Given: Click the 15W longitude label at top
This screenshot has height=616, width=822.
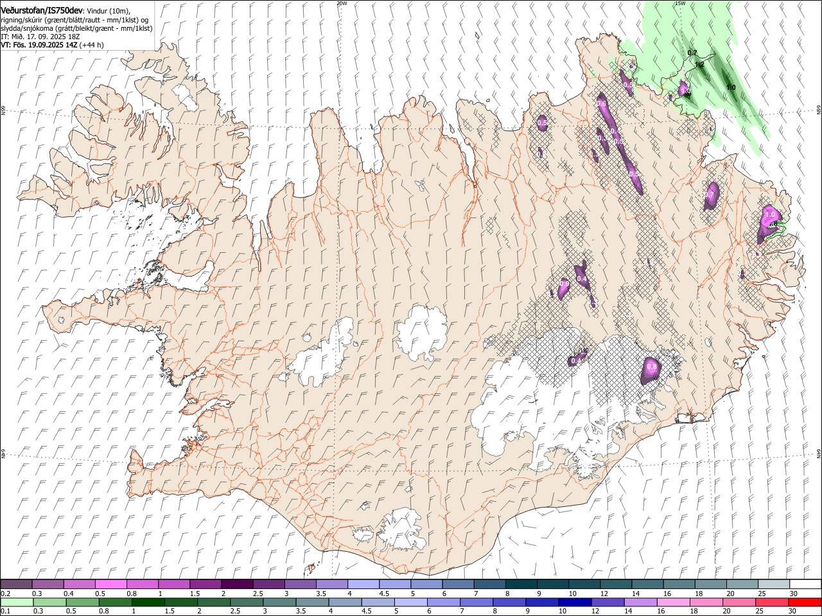Looking at the screenshot, I should (680, 3).
